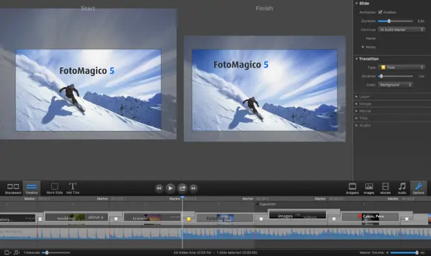Screen dimensions: 431x256
Task: Collapse the Slide section
Action: [356, 4]
